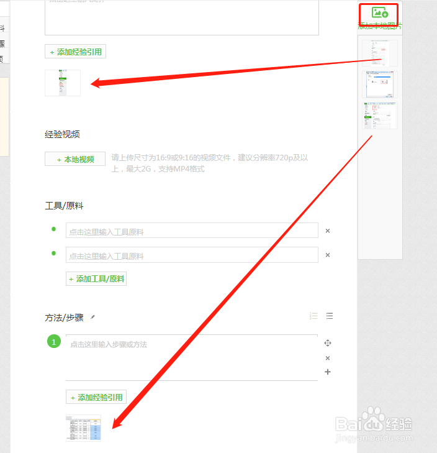The image size is (437, 453).
Task: Click the 添加工具/原料 button
Action: click(x=96, y=279)
